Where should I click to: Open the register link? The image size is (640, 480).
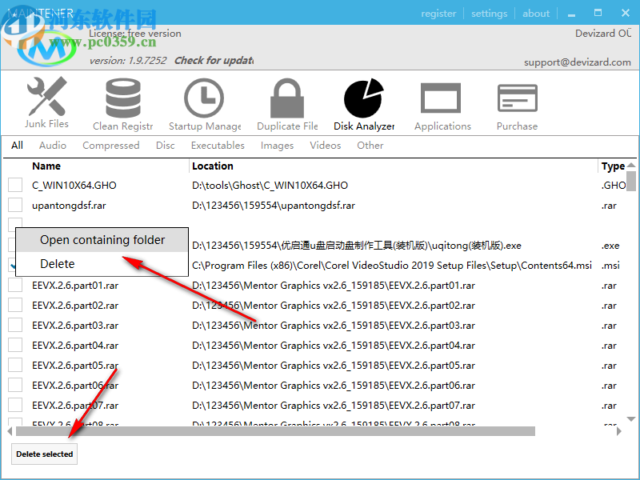[x=438, y=14]
